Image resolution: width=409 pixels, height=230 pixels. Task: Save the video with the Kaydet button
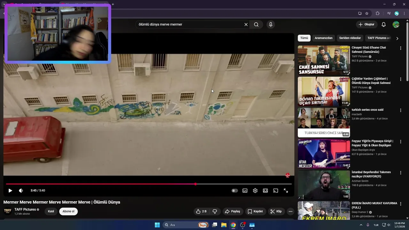pyautogui.click(x=255, y=211)
